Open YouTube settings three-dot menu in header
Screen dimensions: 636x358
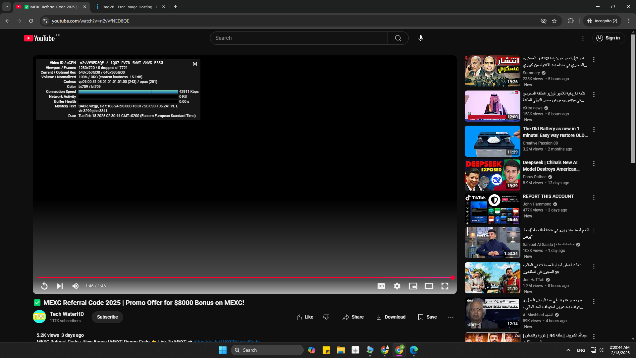(583, 38)
